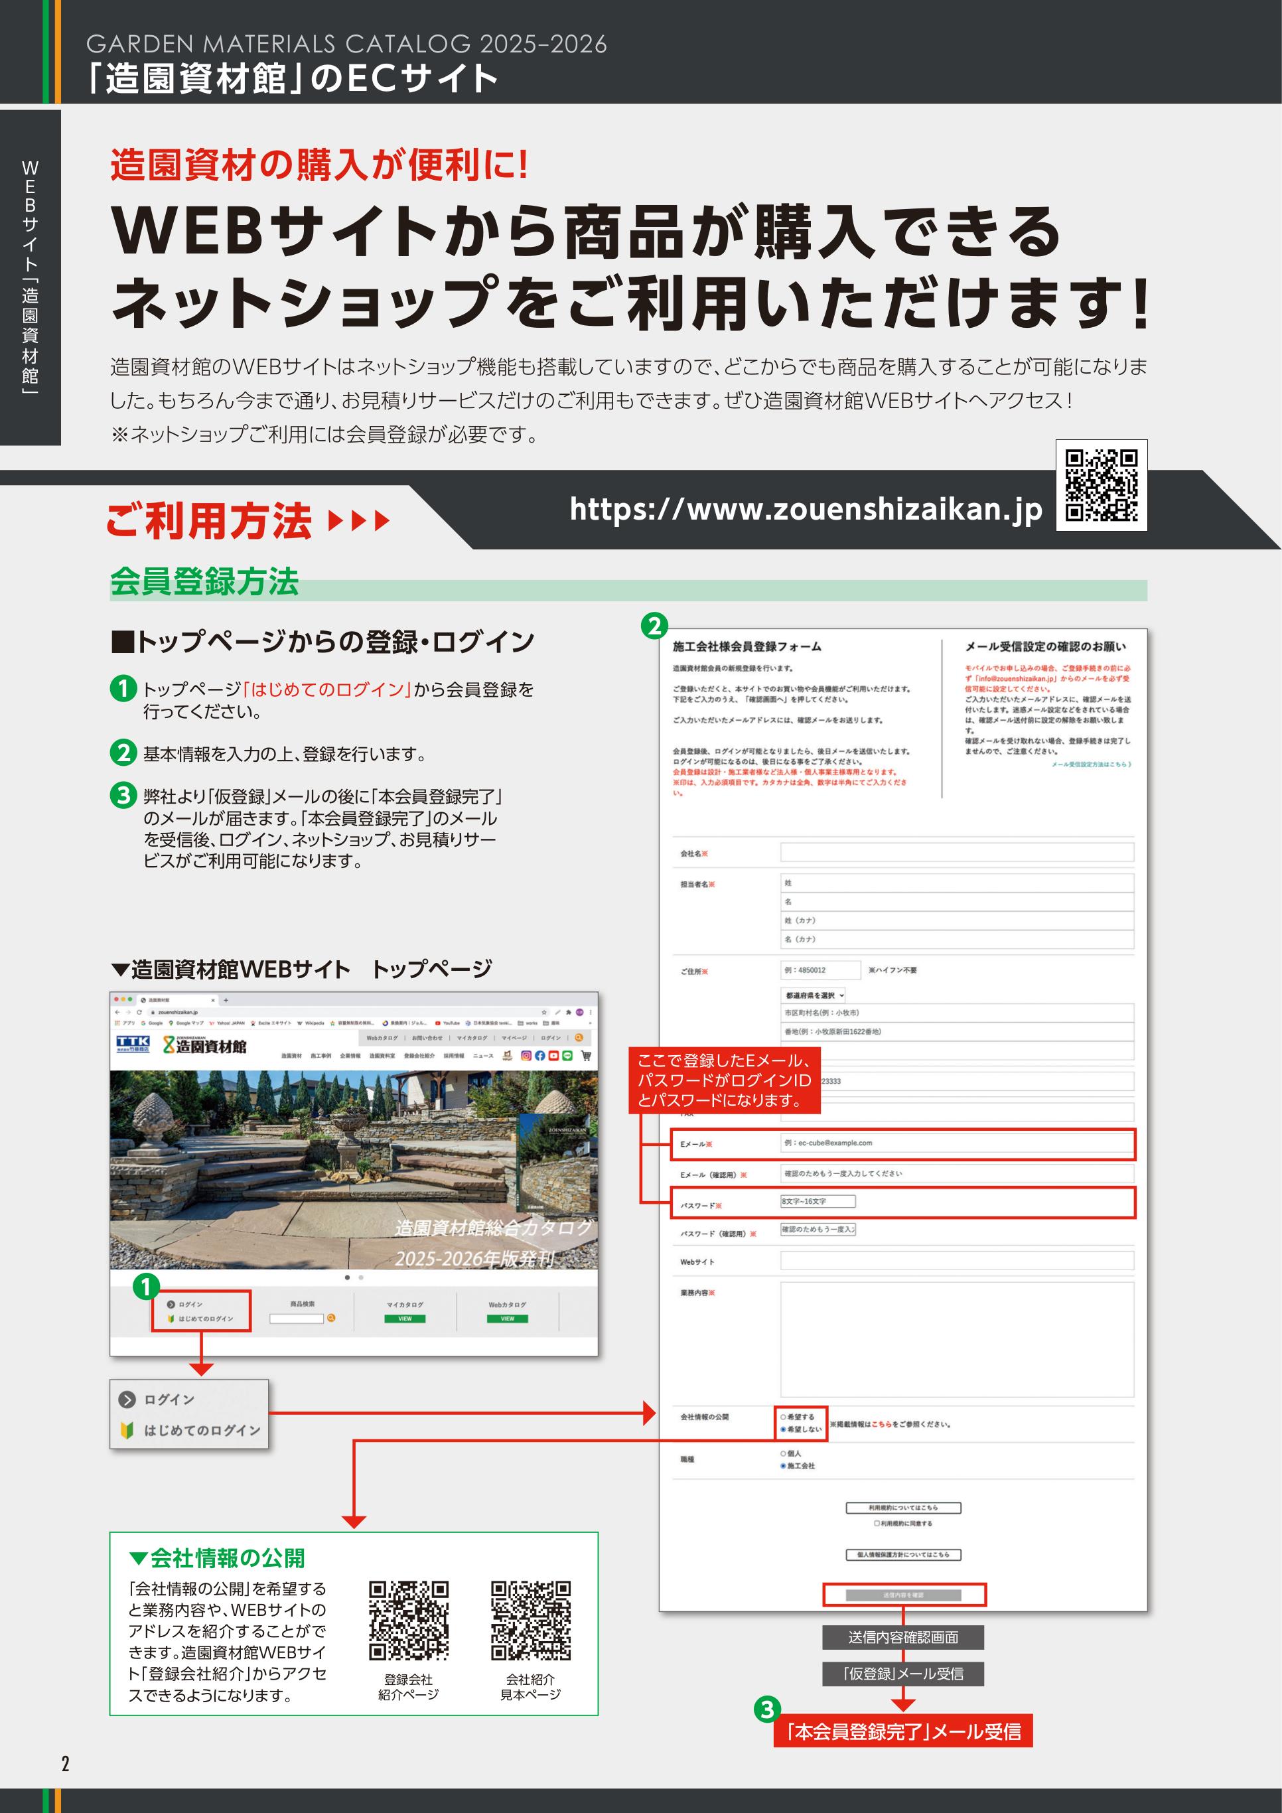Select the 希望する radio button
Screen dimensions: 1282x1813
pyautogui.click(x=784, y=1417)
